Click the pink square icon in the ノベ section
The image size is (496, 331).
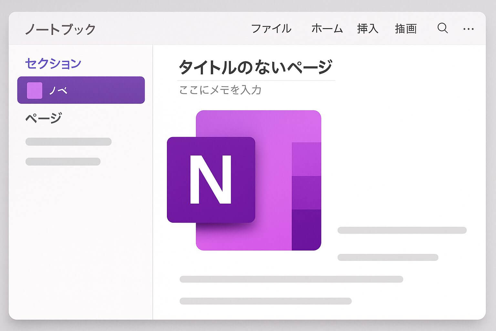click(x=35, y=90)
